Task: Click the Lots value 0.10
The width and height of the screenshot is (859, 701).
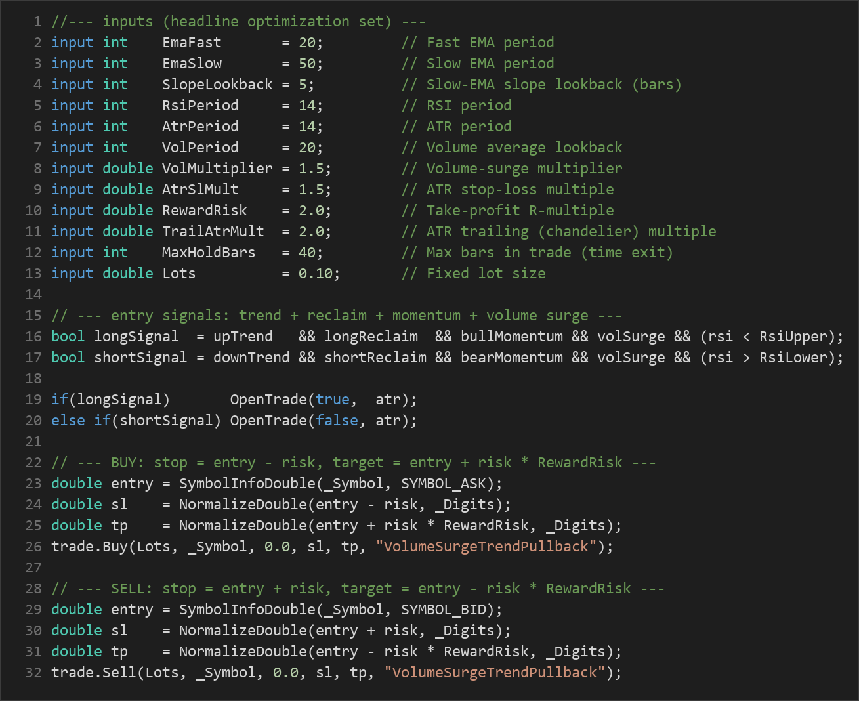Action: (x=315, y=274)
